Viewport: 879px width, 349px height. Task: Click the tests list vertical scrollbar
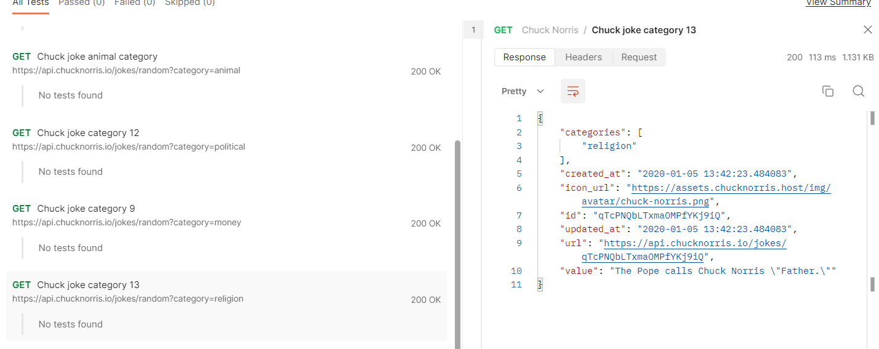coord(457,244)
